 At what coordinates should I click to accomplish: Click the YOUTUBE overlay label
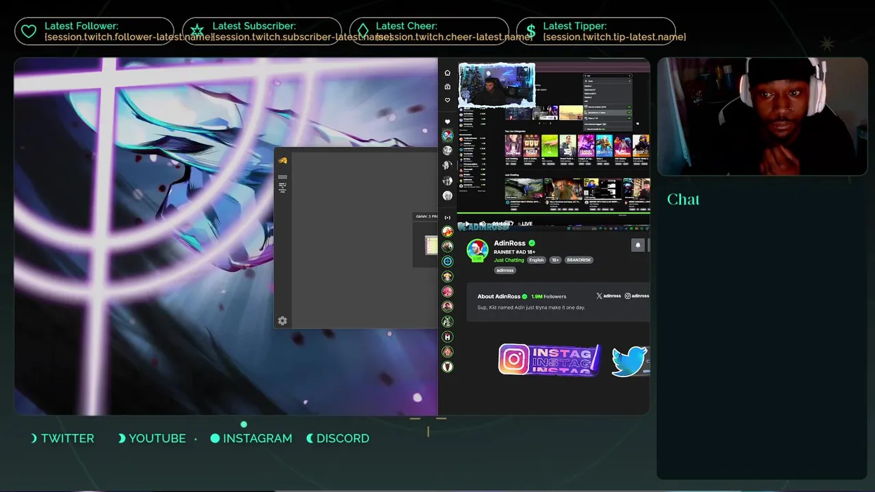[157, 438]
